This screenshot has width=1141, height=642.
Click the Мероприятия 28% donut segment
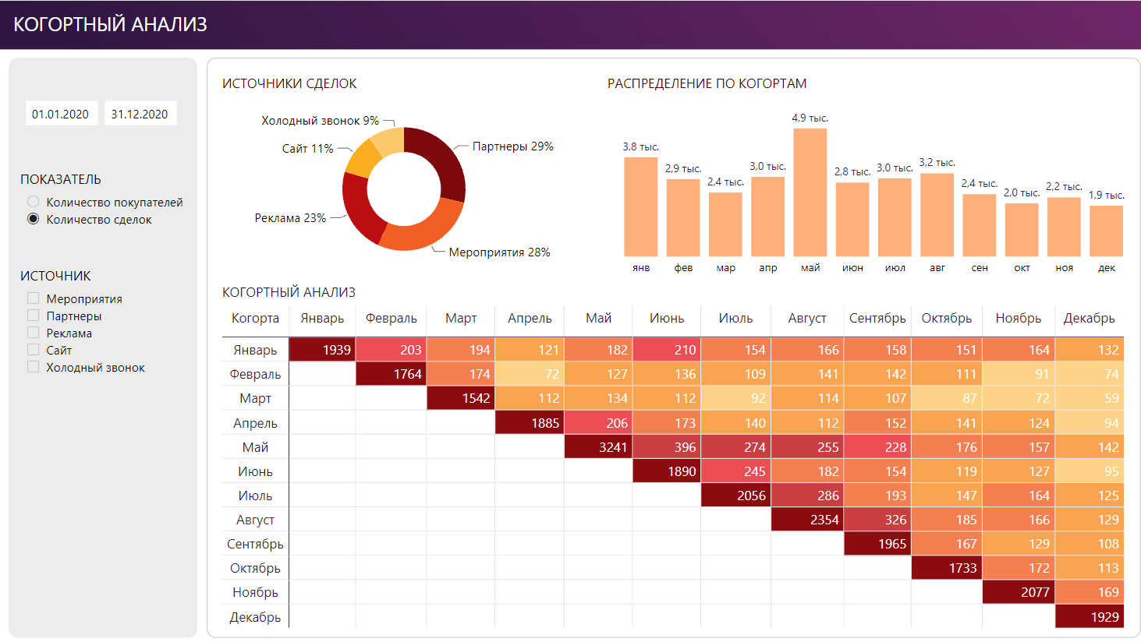425,231
